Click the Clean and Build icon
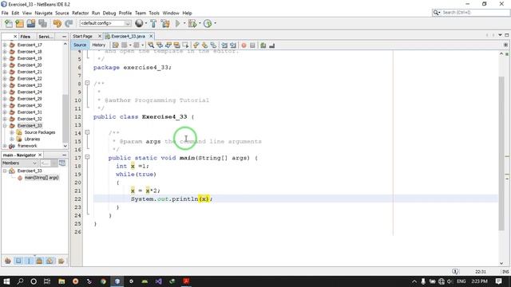 point(165,23)
